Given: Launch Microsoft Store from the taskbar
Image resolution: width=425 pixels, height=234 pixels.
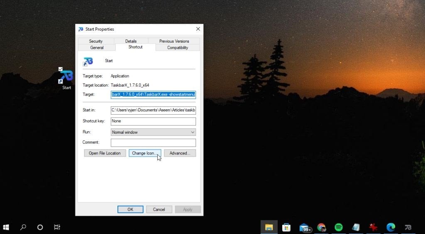Looking at the screenshot, I should pyautogui.click(x=286, y=227).
